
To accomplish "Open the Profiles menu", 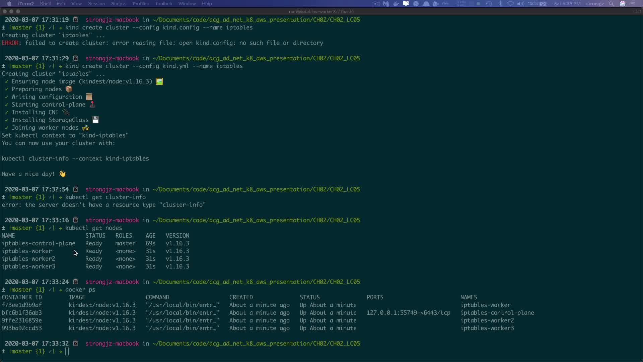I will pyautogui.click(x=140, y=4).
